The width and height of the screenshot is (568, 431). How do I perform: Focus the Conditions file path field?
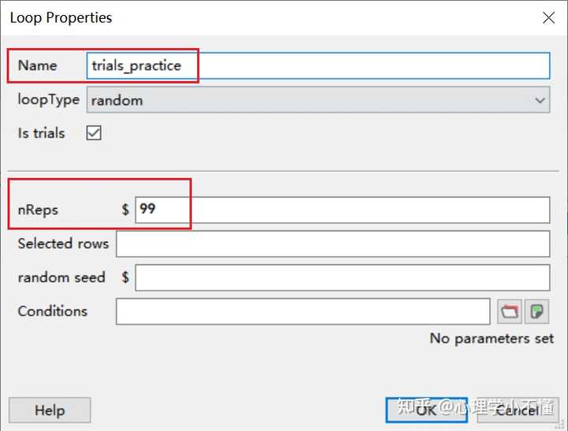click(303, 311)
